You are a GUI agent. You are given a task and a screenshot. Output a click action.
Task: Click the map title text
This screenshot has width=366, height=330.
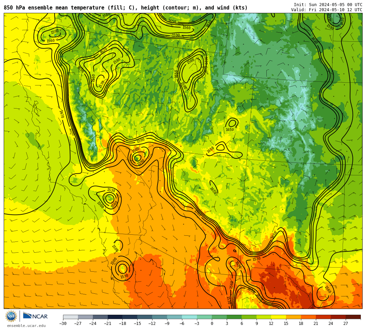(126, 8)
